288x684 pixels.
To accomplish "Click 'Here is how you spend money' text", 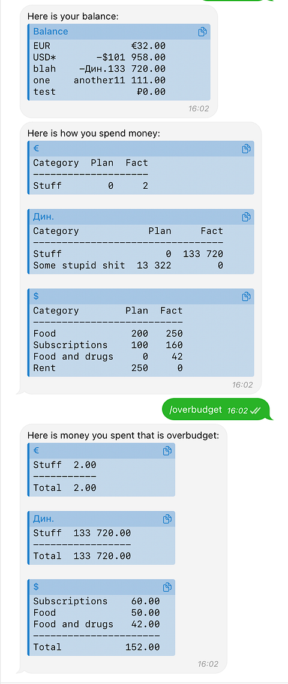I will tap(94, 133).
